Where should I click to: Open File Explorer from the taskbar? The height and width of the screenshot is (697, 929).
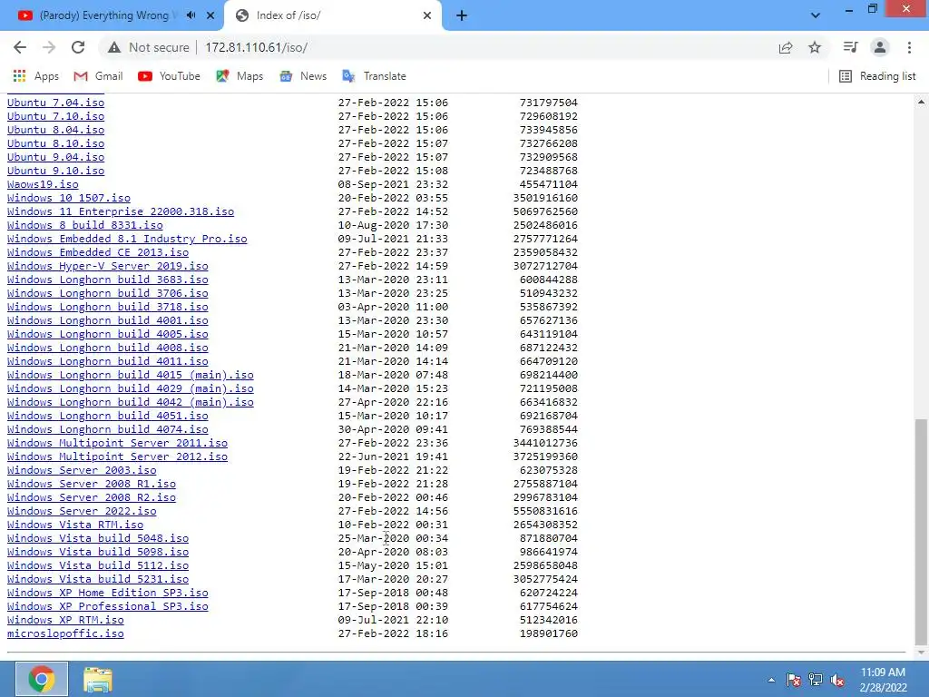click(98, 679)
